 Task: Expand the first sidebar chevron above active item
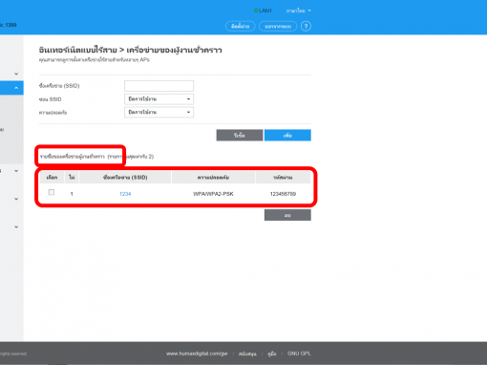(x=16, y=74)
